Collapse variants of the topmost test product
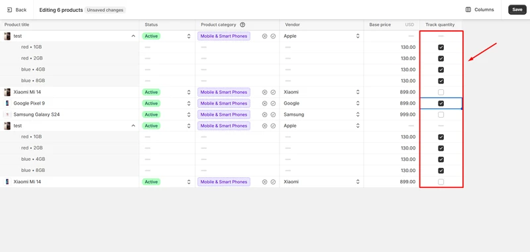Screen dimensions: 530x252 click(133, 36)
